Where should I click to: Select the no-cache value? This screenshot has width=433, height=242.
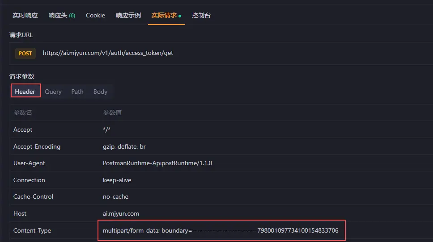pyautogui.click(x=115, y=196)
